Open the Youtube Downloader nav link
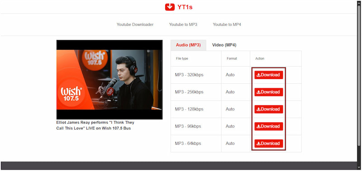The height and width of the screenshot is (171, 362). [135, 24]
